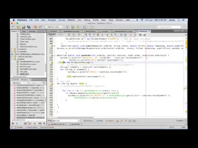The image size is (198, 148).
Task: Click the Next button in find bar
Action: click(100, 121)
